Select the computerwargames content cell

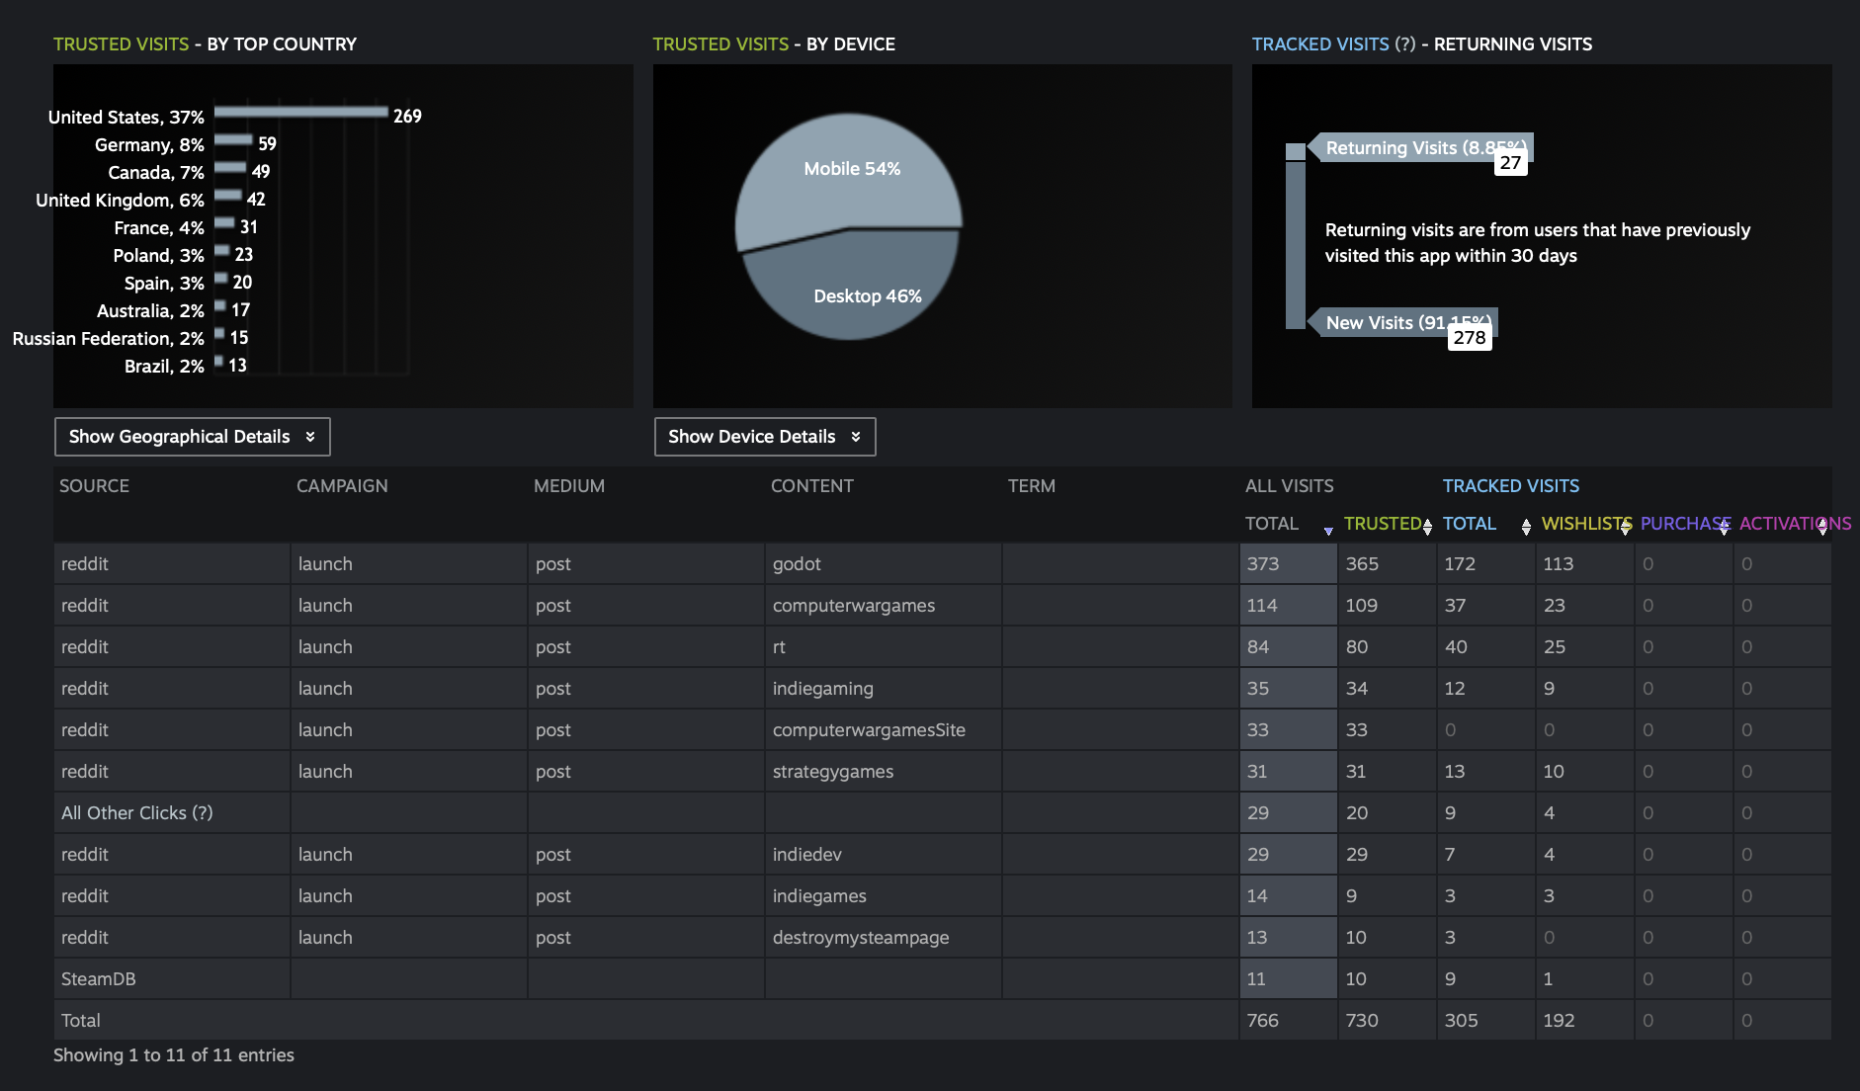click(x=884, y=606)
